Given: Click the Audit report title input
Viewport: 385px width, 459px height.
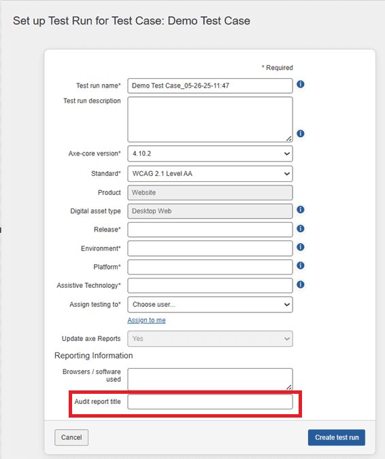Looking at the screenshot, I should coord(210,402).
